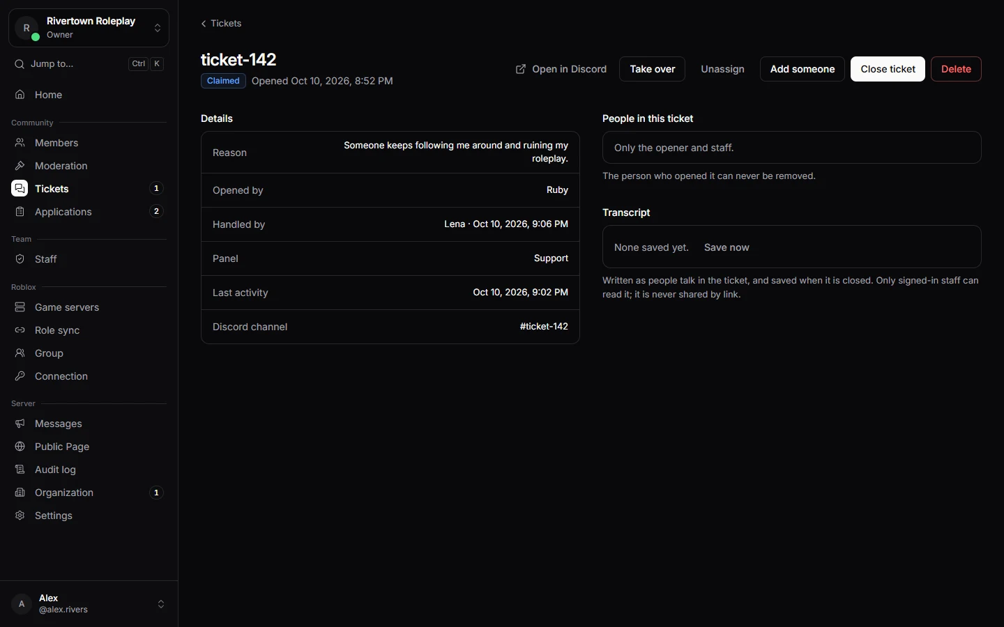Expand the Alex account menu chevron
This screenshot has width=1004, height=627.
[x=161, y=604]
